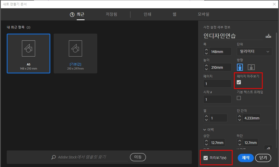Open the 밀리미터 unit dropdown
279x167 pixels.
click(x=254, y=51)
